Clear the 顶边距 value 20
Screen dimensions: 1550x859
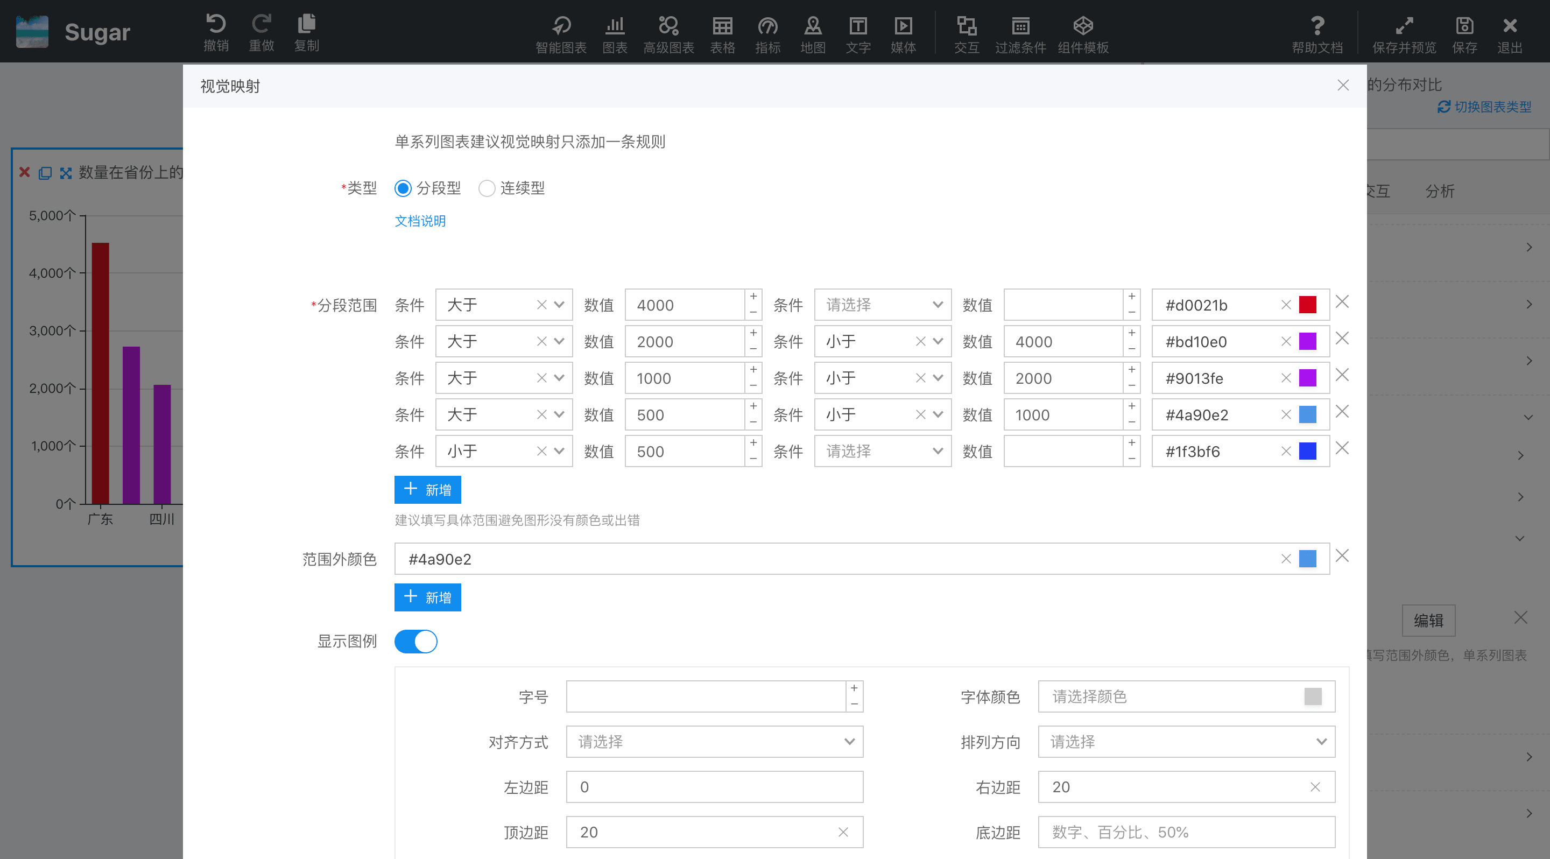click(843, 832)
